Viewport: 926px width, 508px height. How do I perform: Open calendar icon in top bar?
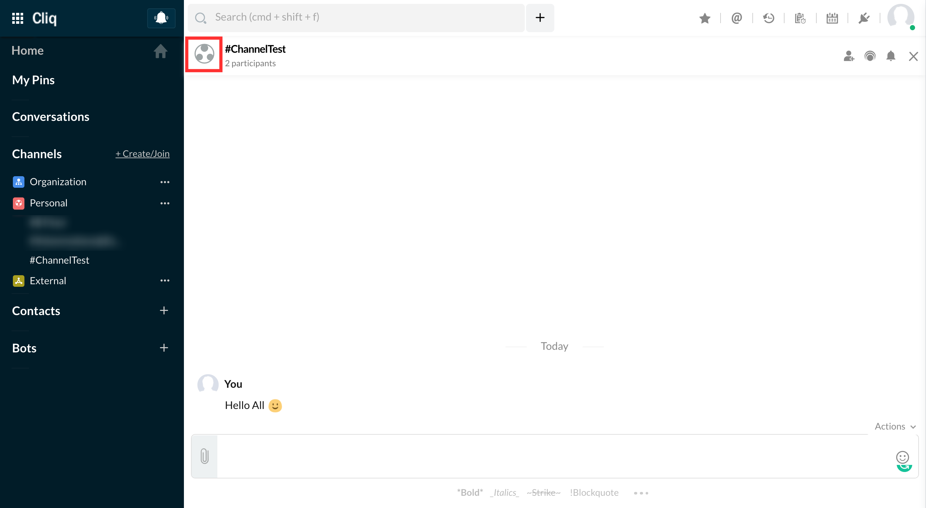pyautogui.click(x=832, y=18)
